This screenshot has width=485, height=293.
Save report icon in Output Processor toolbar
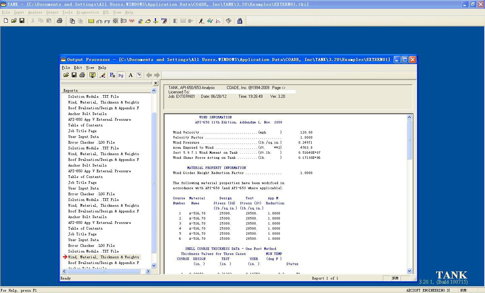pyautogui.click(x=74, y=75)
